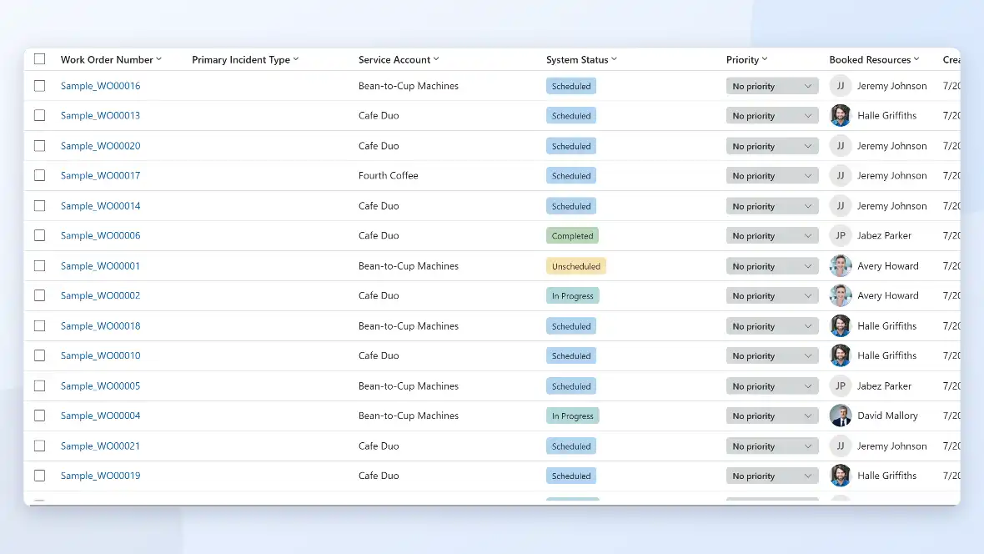Open work order Sample_WO00013
Viewport: 984px width, 554px height.
(100, 116)
